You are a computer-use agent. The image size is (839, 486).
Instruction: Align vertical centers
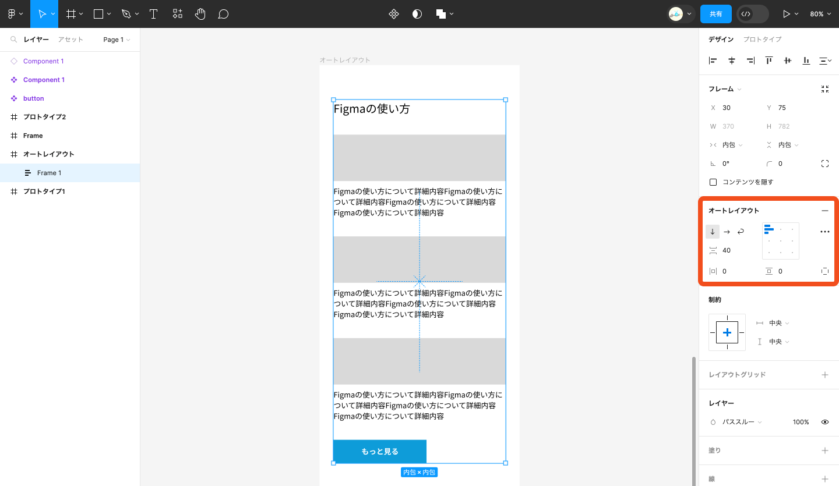pyautogui.click(x=788, y=61)
